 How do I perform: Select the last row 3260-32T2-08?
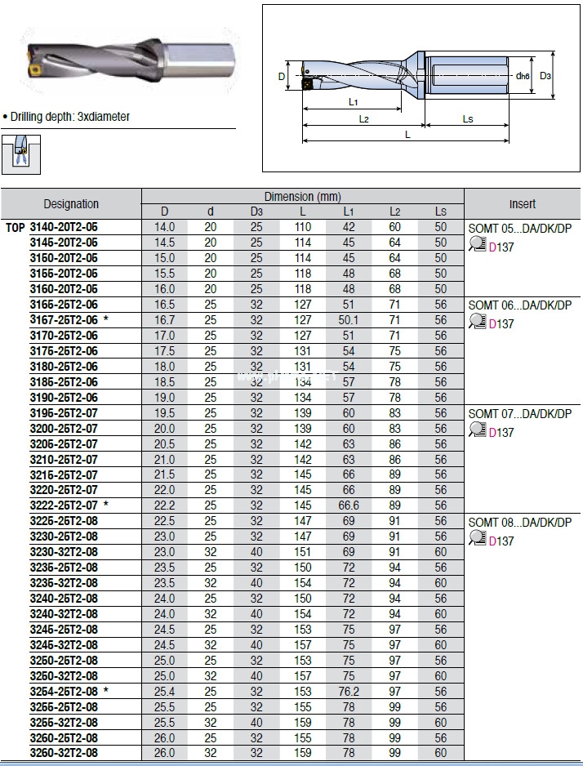tap(64, 753)
